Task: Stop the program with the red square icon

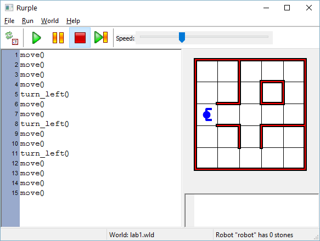Action: pos(80,38)
